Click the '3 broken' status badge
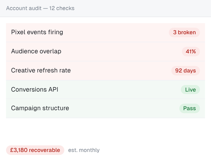Image resolution: width=211 pixels, height=161 pixels. (184, 32)
